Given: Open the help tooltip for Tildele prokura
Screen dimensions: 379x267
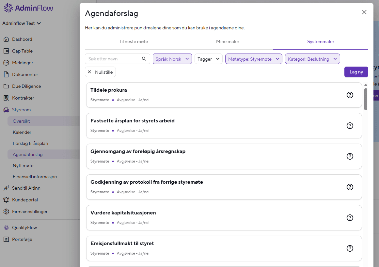Looking at the screenshot, I should click(x=350, y=95).
